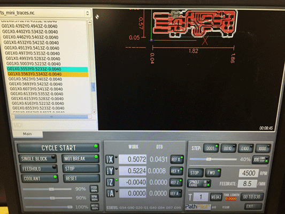Click the Z axis label button
The height and width of the screenshot is (214, 285).
tap(111, 182)
